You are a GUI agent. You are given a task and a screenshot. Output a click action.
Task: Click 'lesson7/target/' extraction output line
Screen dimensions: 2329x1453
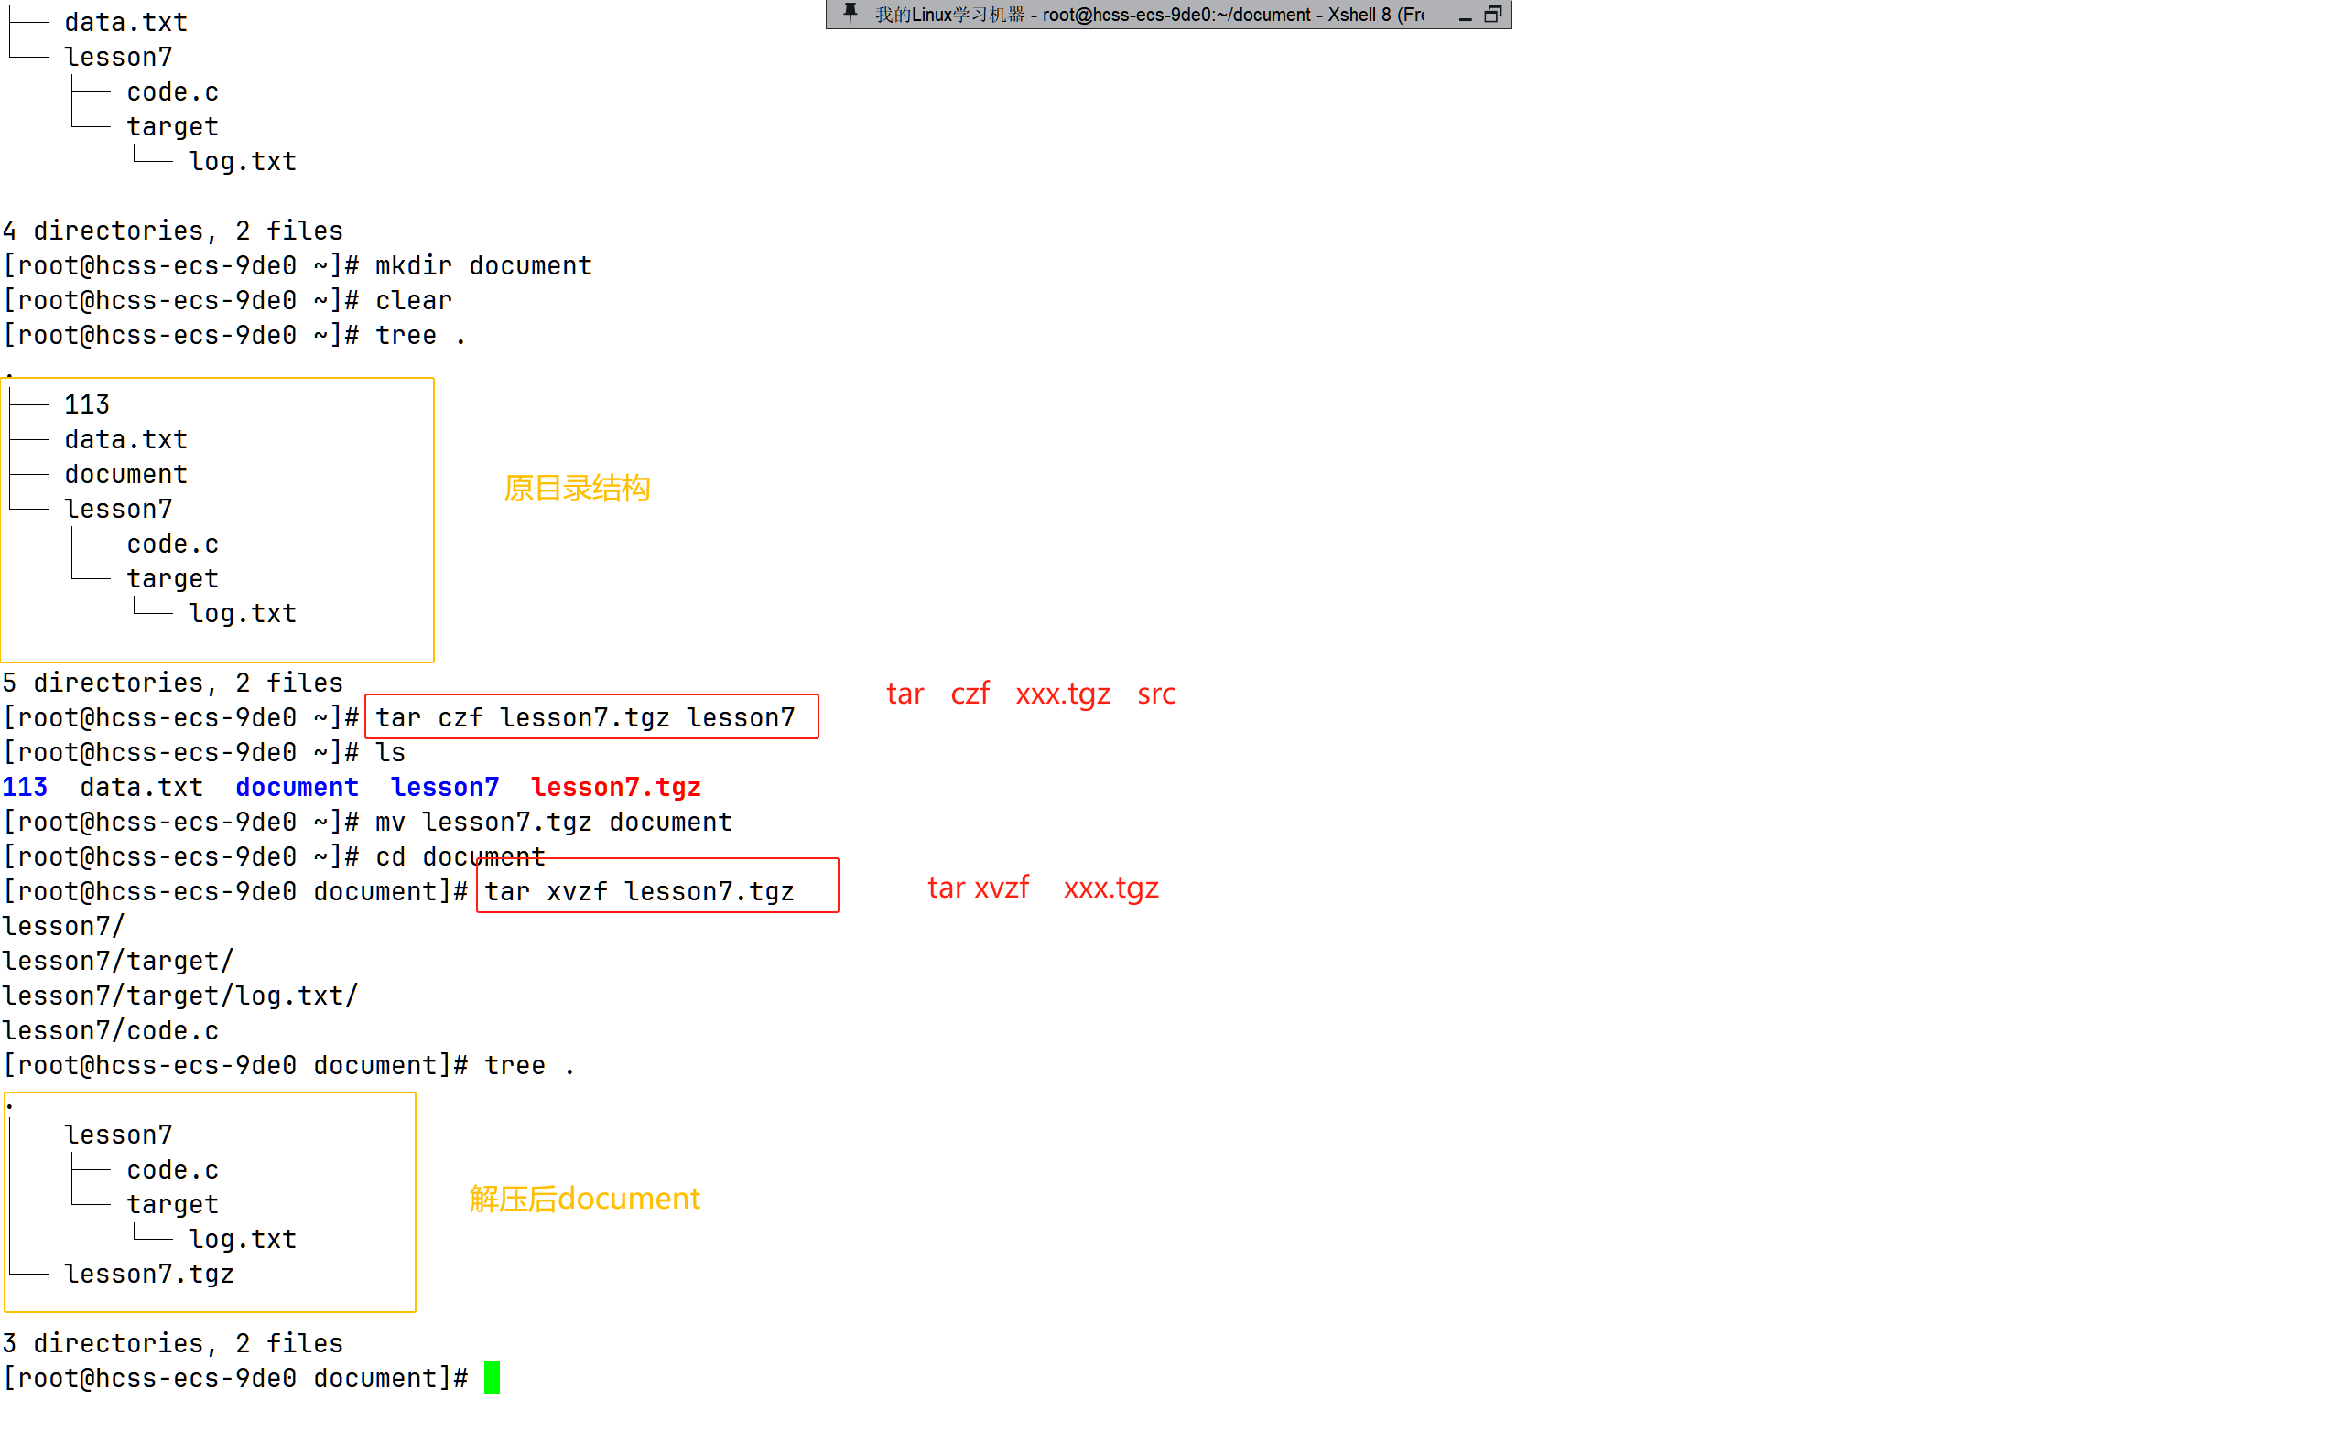(x=118, y=961)
